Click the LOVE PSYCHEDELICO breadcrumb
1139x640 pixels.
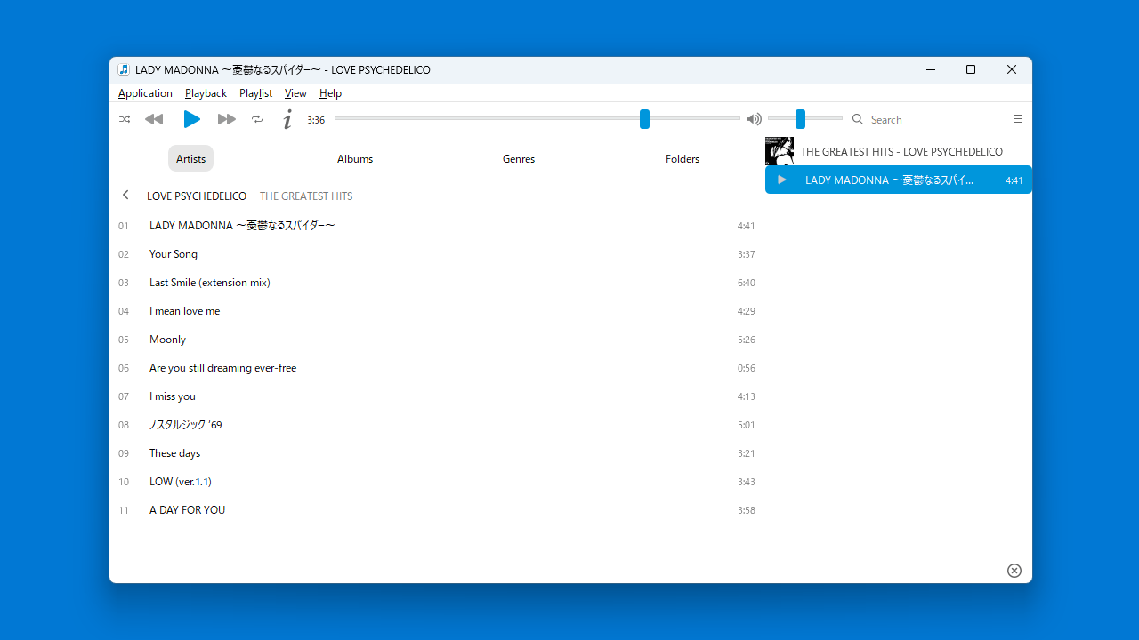tap(197, 196)
